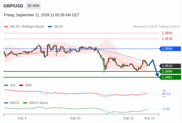This screenshot has width=182, height=123.
Task: Click the chart date and time line
Action: 42,15
